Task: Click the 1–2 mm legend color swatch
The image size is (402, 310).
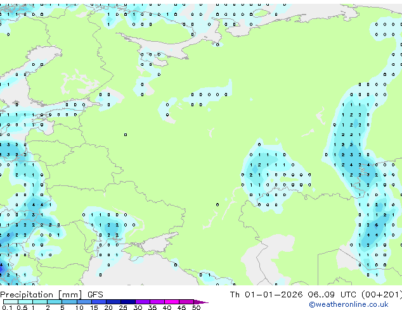Action: tap(40, 302)
